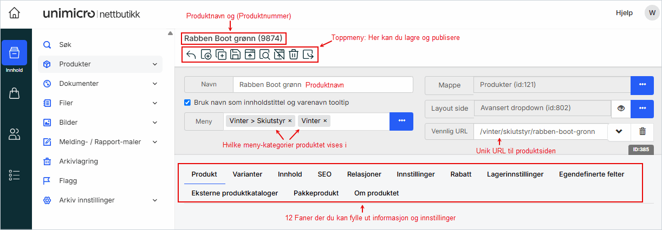Delete product using the toolbar trash icon
The image size is (662, 230).
point(293,54)
